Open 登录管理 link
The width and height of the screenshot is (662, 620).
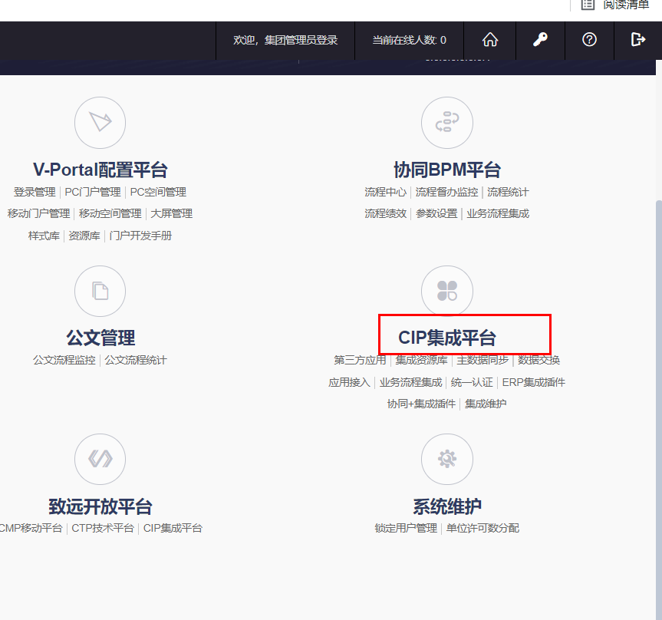coord(35,192)
